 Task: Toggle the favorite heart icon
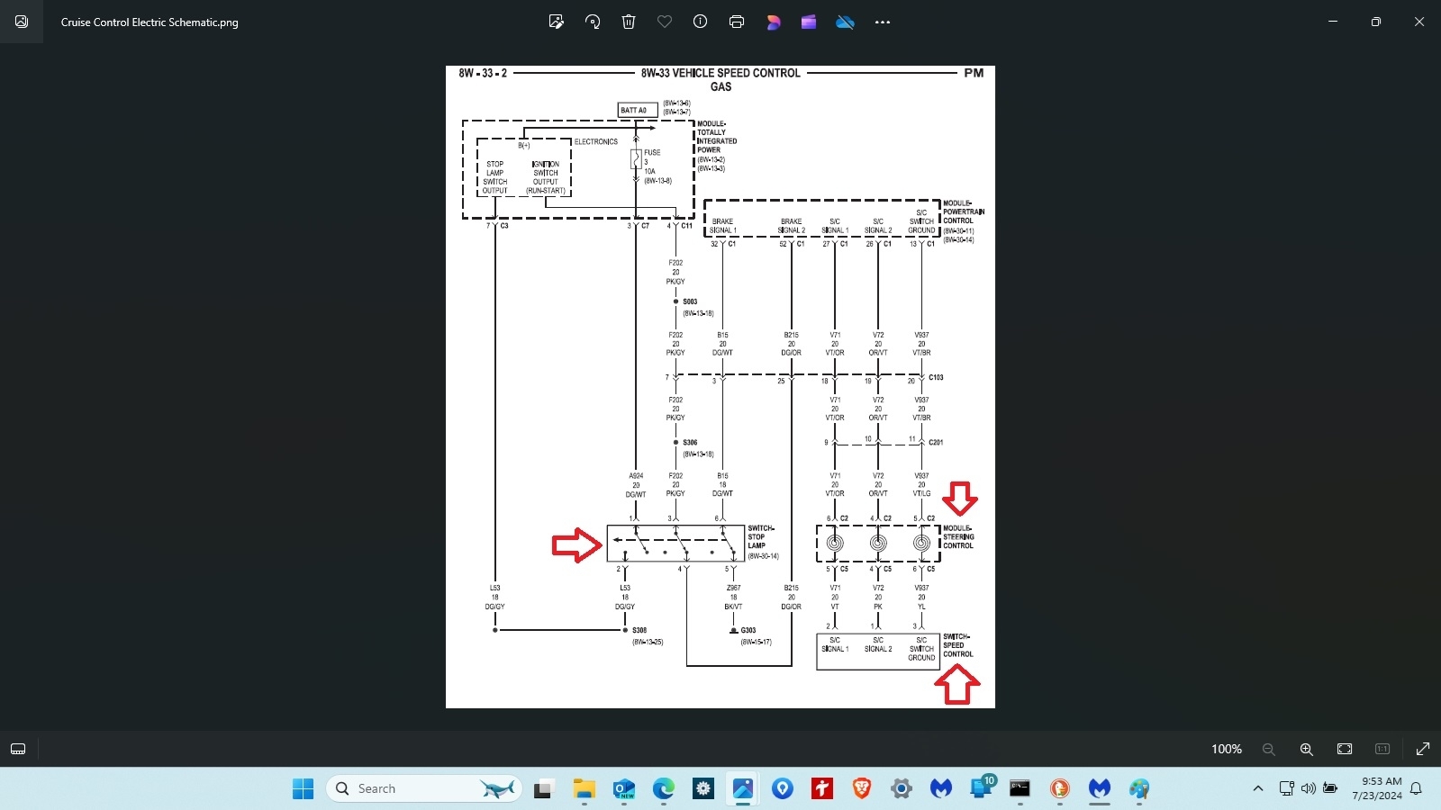click(665, 22)
